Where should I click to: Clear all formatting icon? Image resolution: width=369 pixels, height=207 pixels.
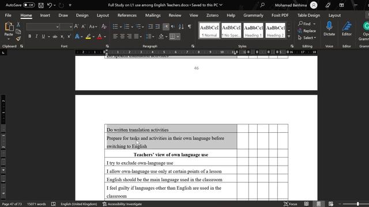[x=104, y=26]
